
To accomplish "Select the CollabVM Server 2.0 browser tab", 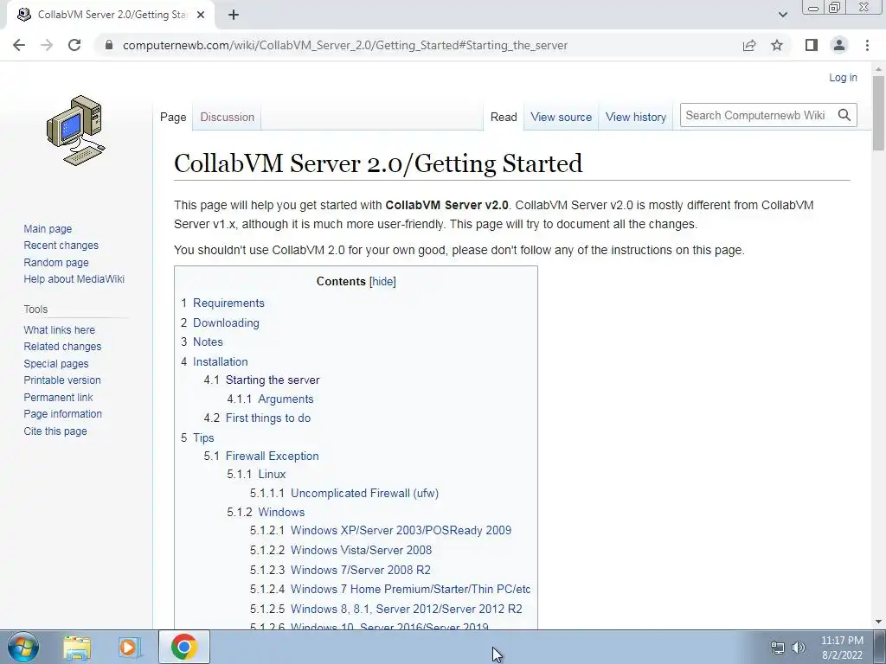I will click(x=111, y=16).
